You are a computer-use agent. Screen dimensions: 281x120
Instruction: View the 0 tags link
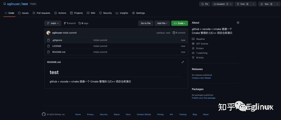point(83,23)
